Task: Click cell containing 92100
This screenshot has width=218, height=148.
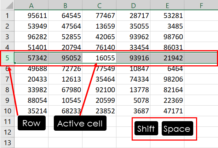Action: tap(99, 90)
